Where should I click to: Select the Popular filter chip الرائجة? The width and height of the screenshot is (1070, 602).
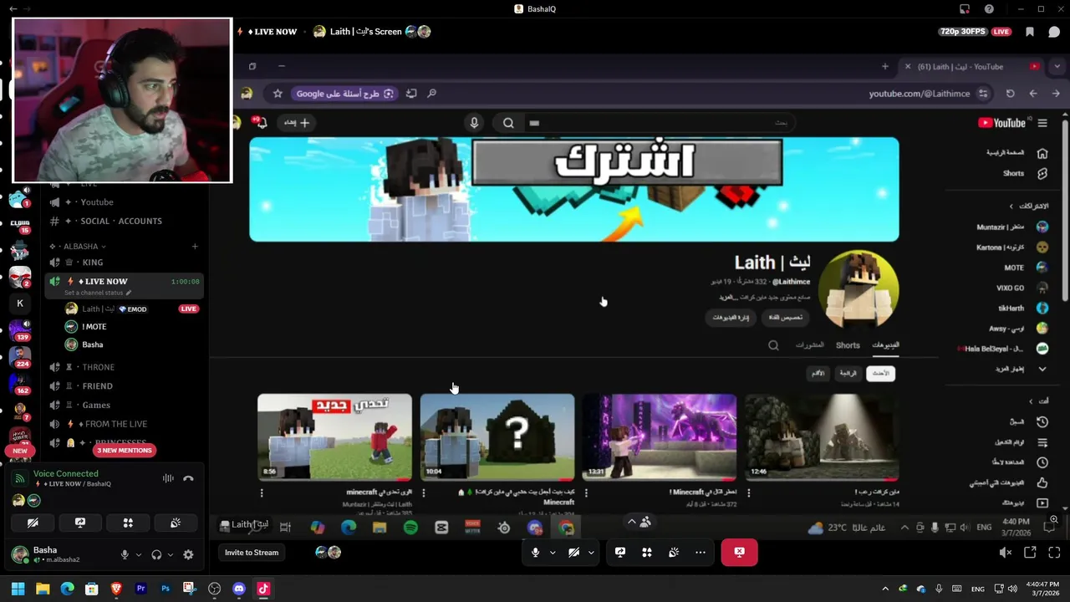tap(848, 374)
